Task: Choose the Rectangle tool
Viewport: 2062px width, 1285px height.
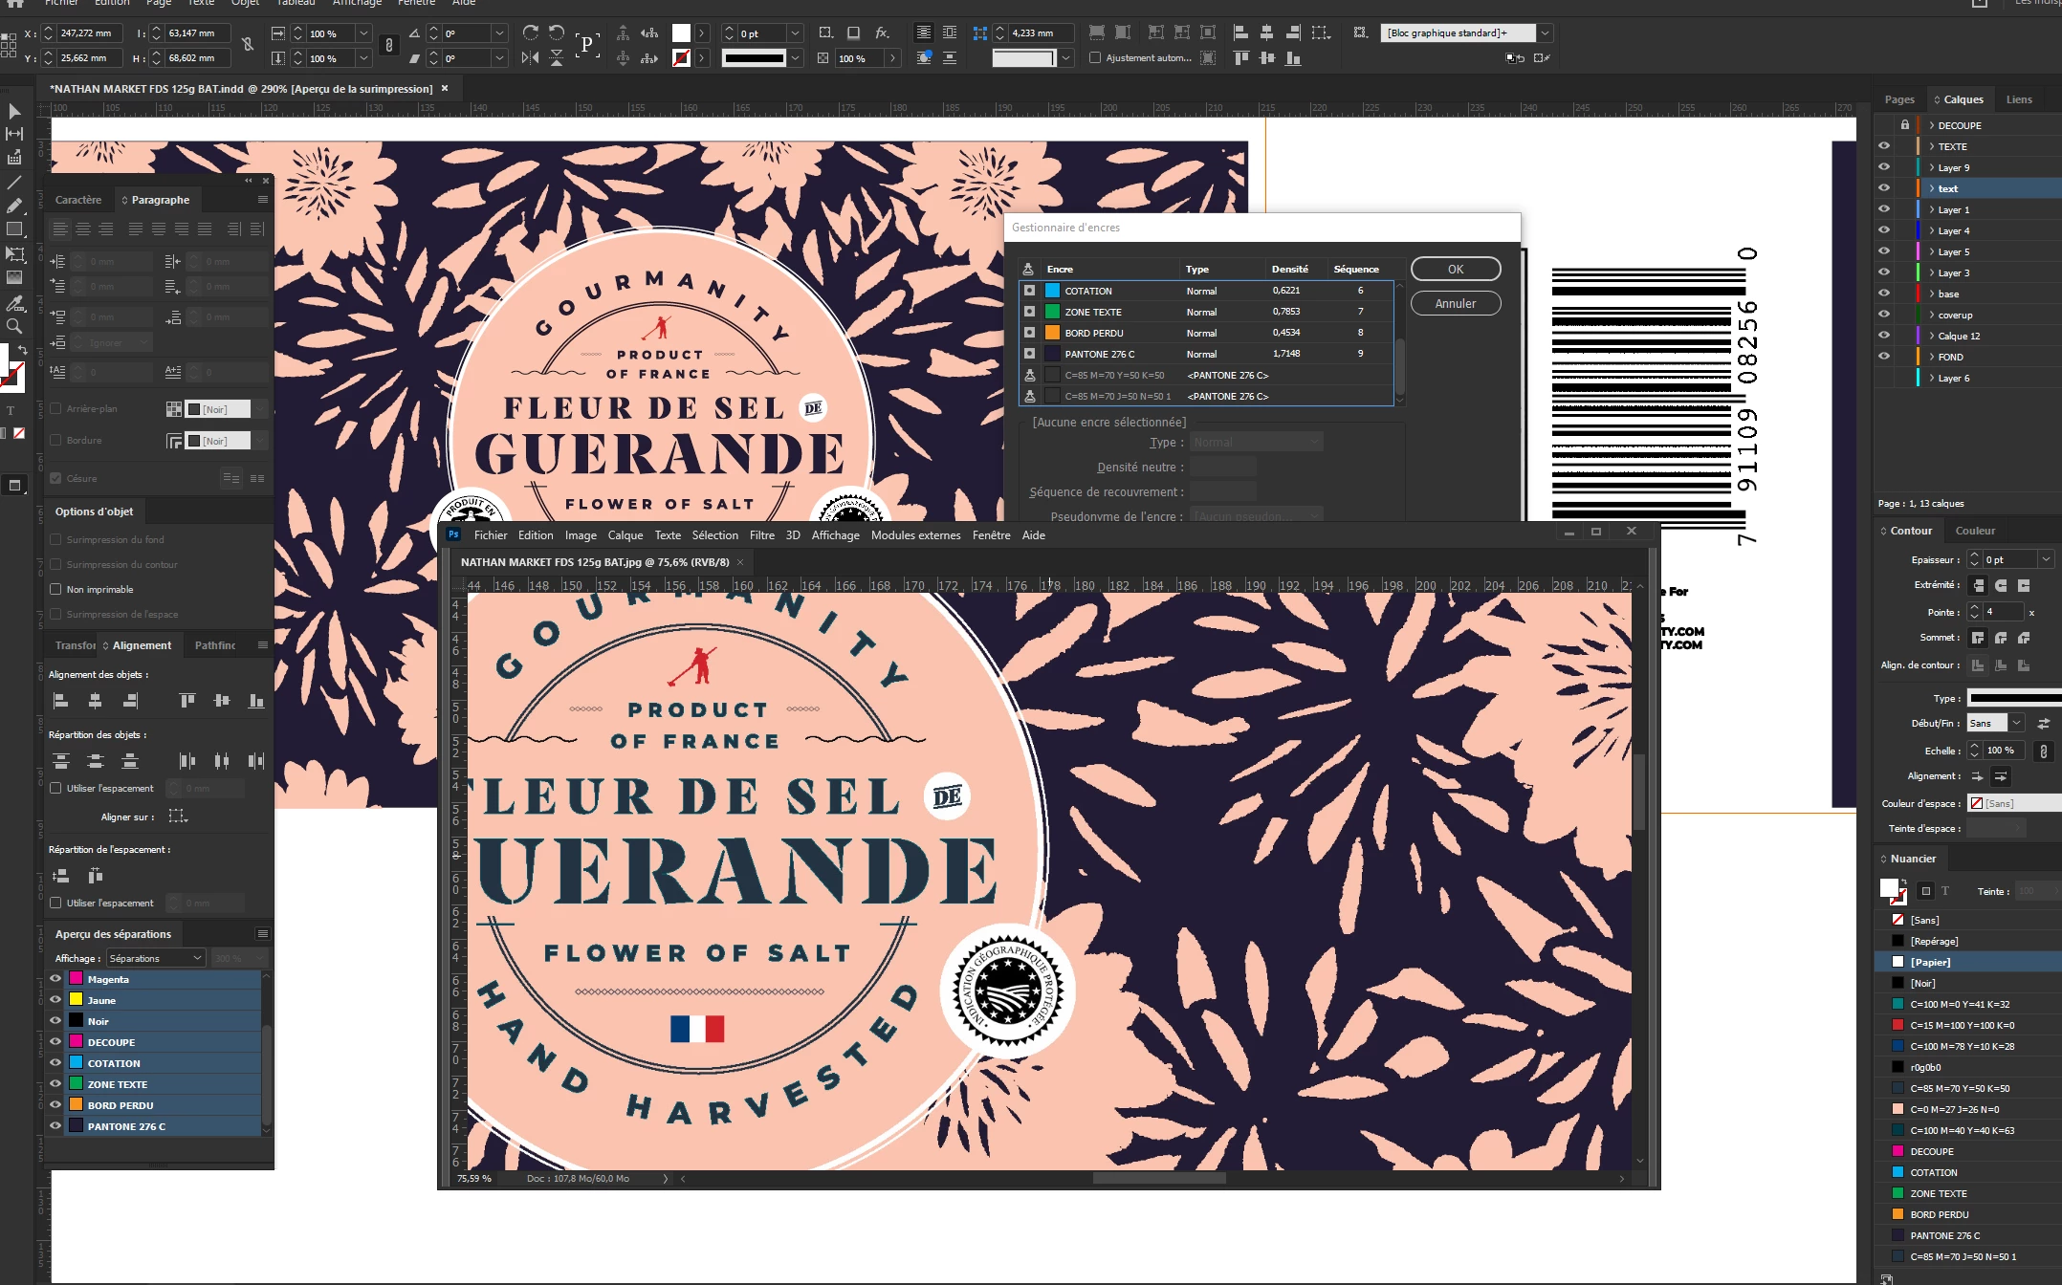Action: [14, 229]
